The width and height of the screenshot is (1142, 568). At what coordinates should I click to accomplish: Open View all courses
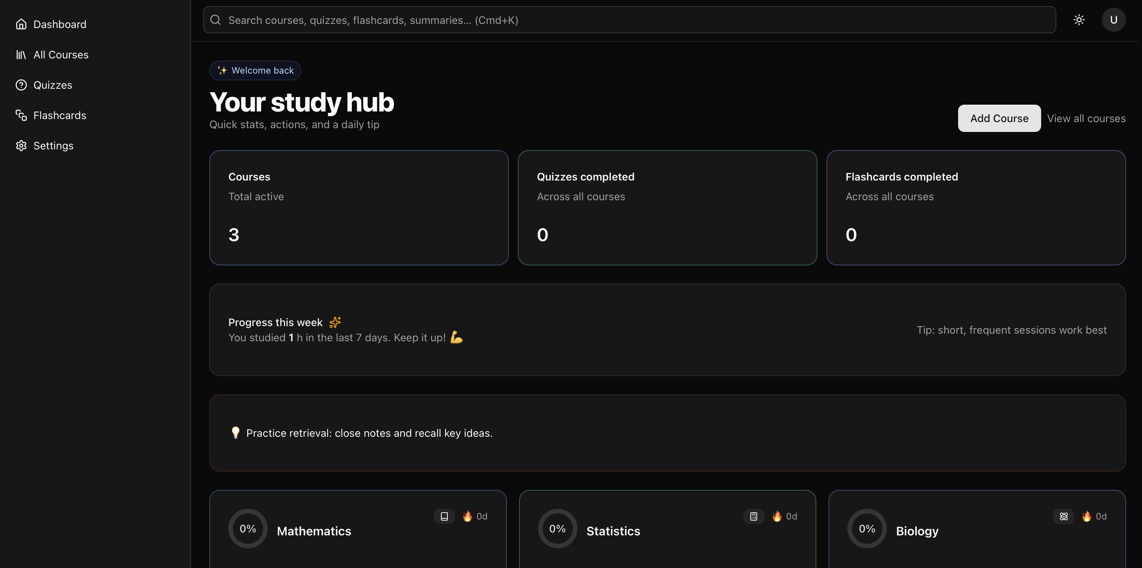[1086, 118]
